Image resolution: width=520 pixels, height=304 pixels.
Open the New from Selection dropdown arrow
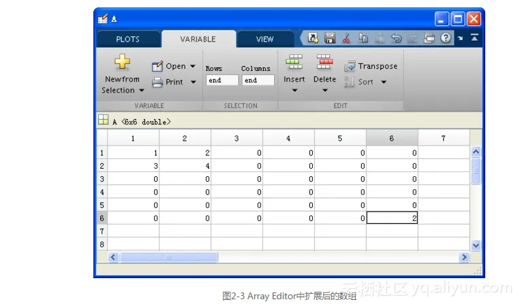(142, 90)
